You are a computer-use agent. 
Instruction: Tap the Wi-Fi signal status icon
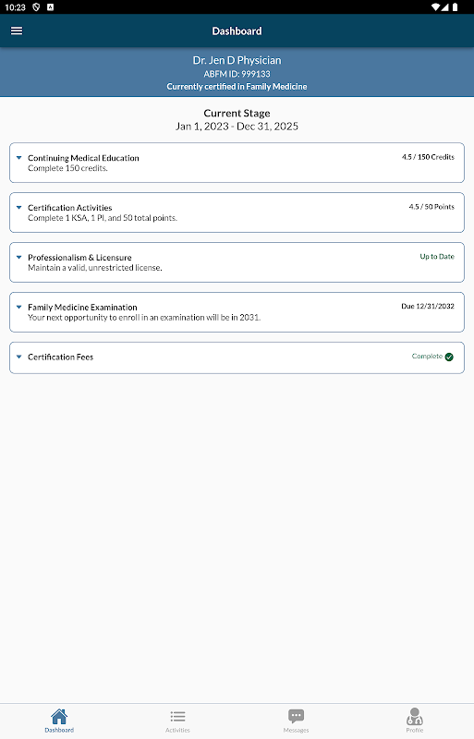pos(435,7)
